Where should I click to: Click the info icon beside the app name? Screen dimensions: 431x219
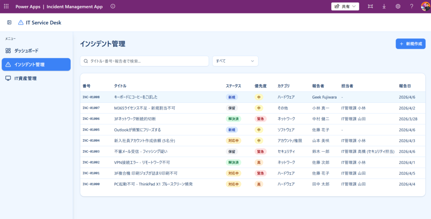[x=112, y=6]
